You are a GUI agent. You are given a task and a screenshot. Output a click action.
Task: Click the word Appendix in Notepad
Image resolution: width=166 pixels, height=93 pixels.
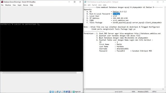88,10
